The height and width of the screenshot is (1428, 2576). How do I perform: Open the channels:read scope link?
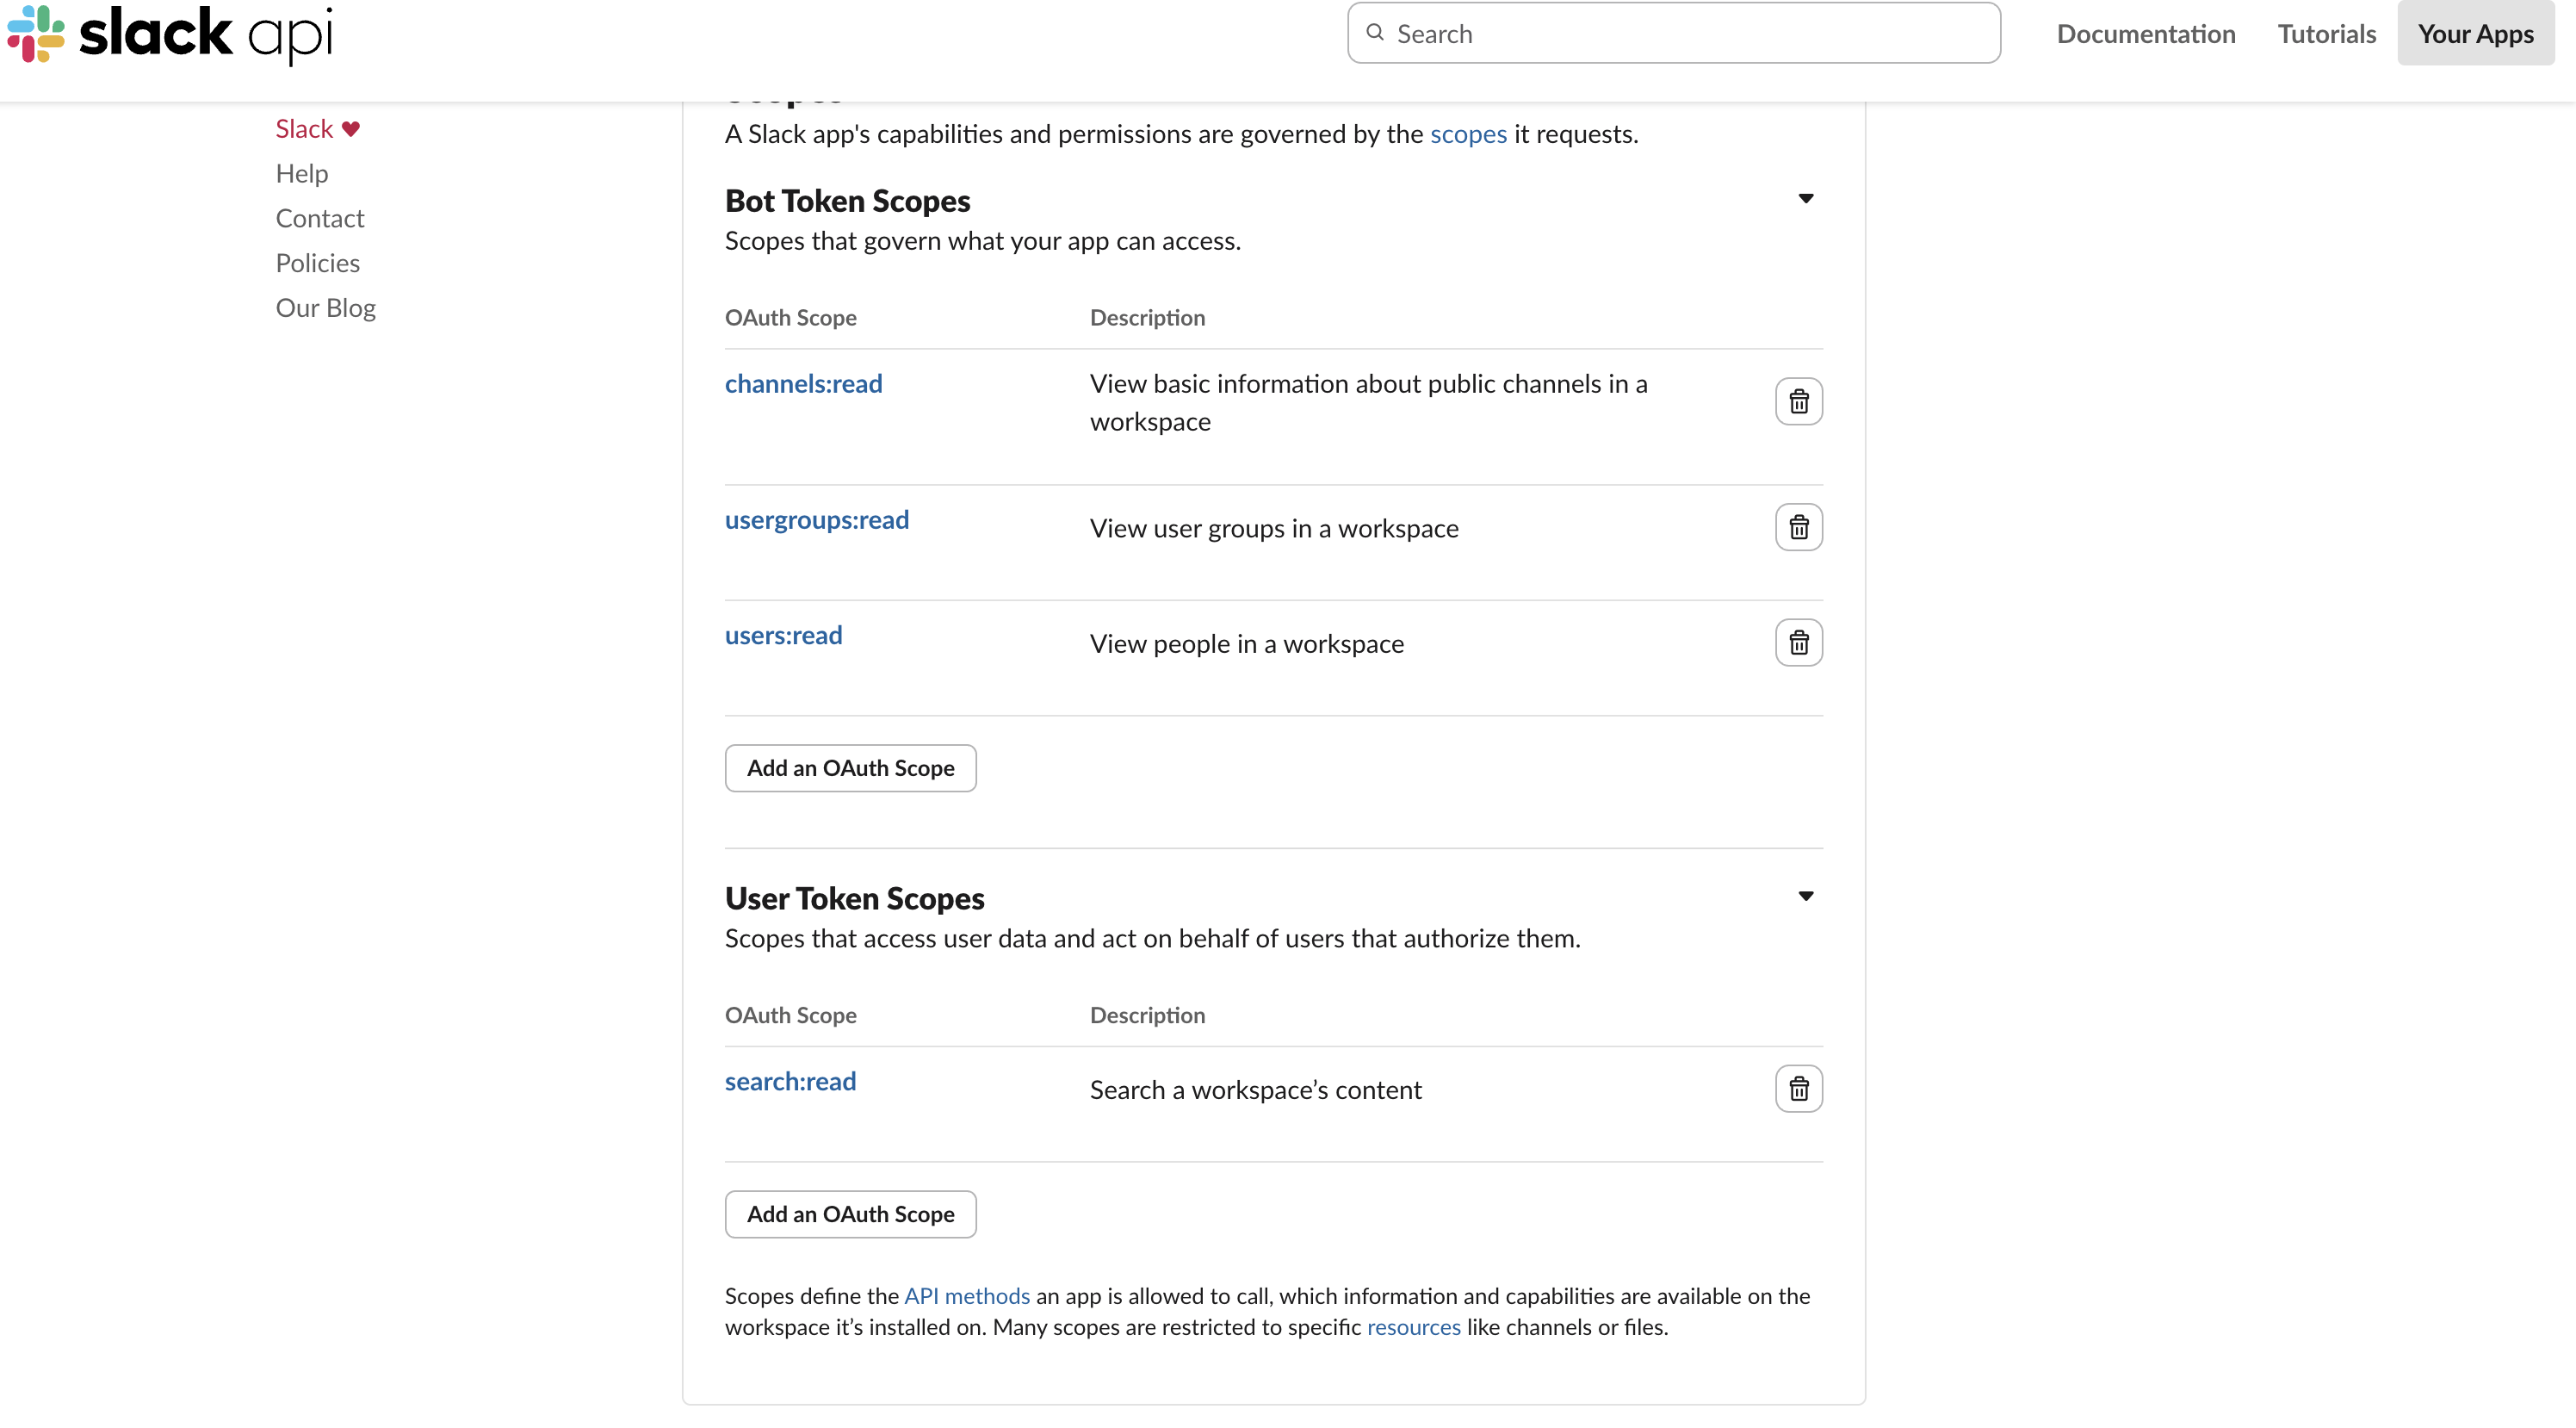pyautogui.click(x=803, y=384)
